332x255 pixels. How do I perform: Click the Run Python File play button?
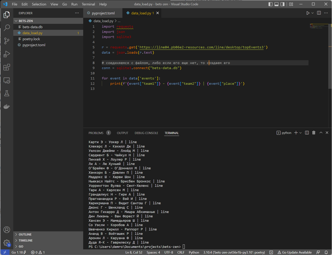pyautogui.click(x=308, y=13)
